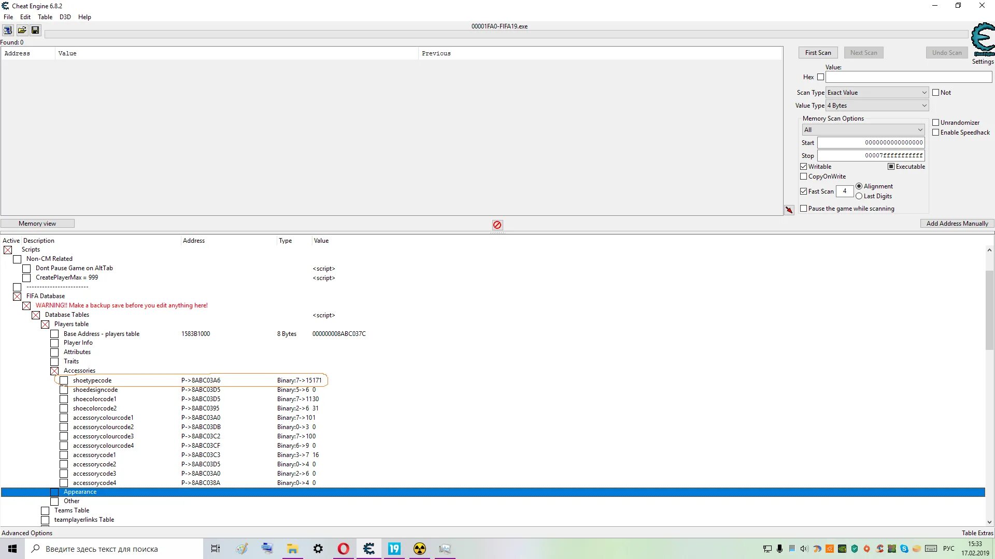The width and height of the screenshot is (995, 559).
Task: Open the D3D menu
Action: [x=65, y=17]
